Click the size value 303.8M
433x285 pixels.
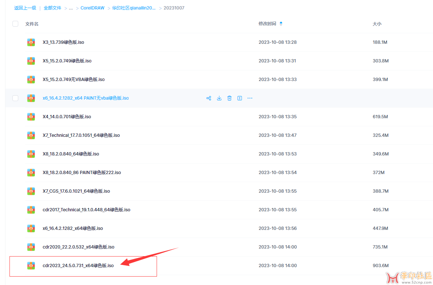(x=380, y=61)
